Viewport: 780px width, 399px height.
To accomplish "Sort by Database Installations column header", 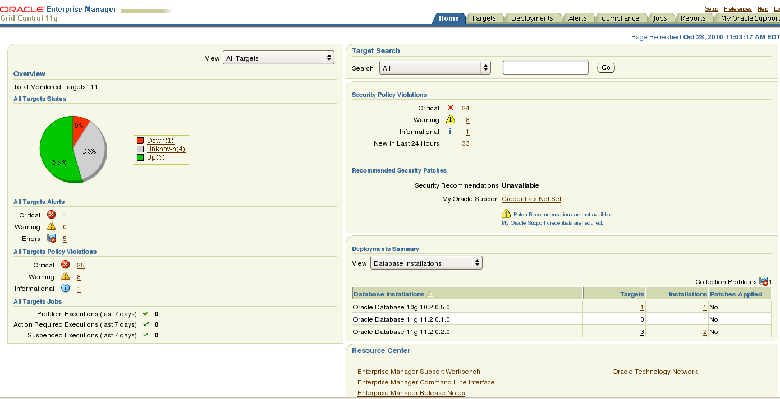I will [x=389, y=294].
